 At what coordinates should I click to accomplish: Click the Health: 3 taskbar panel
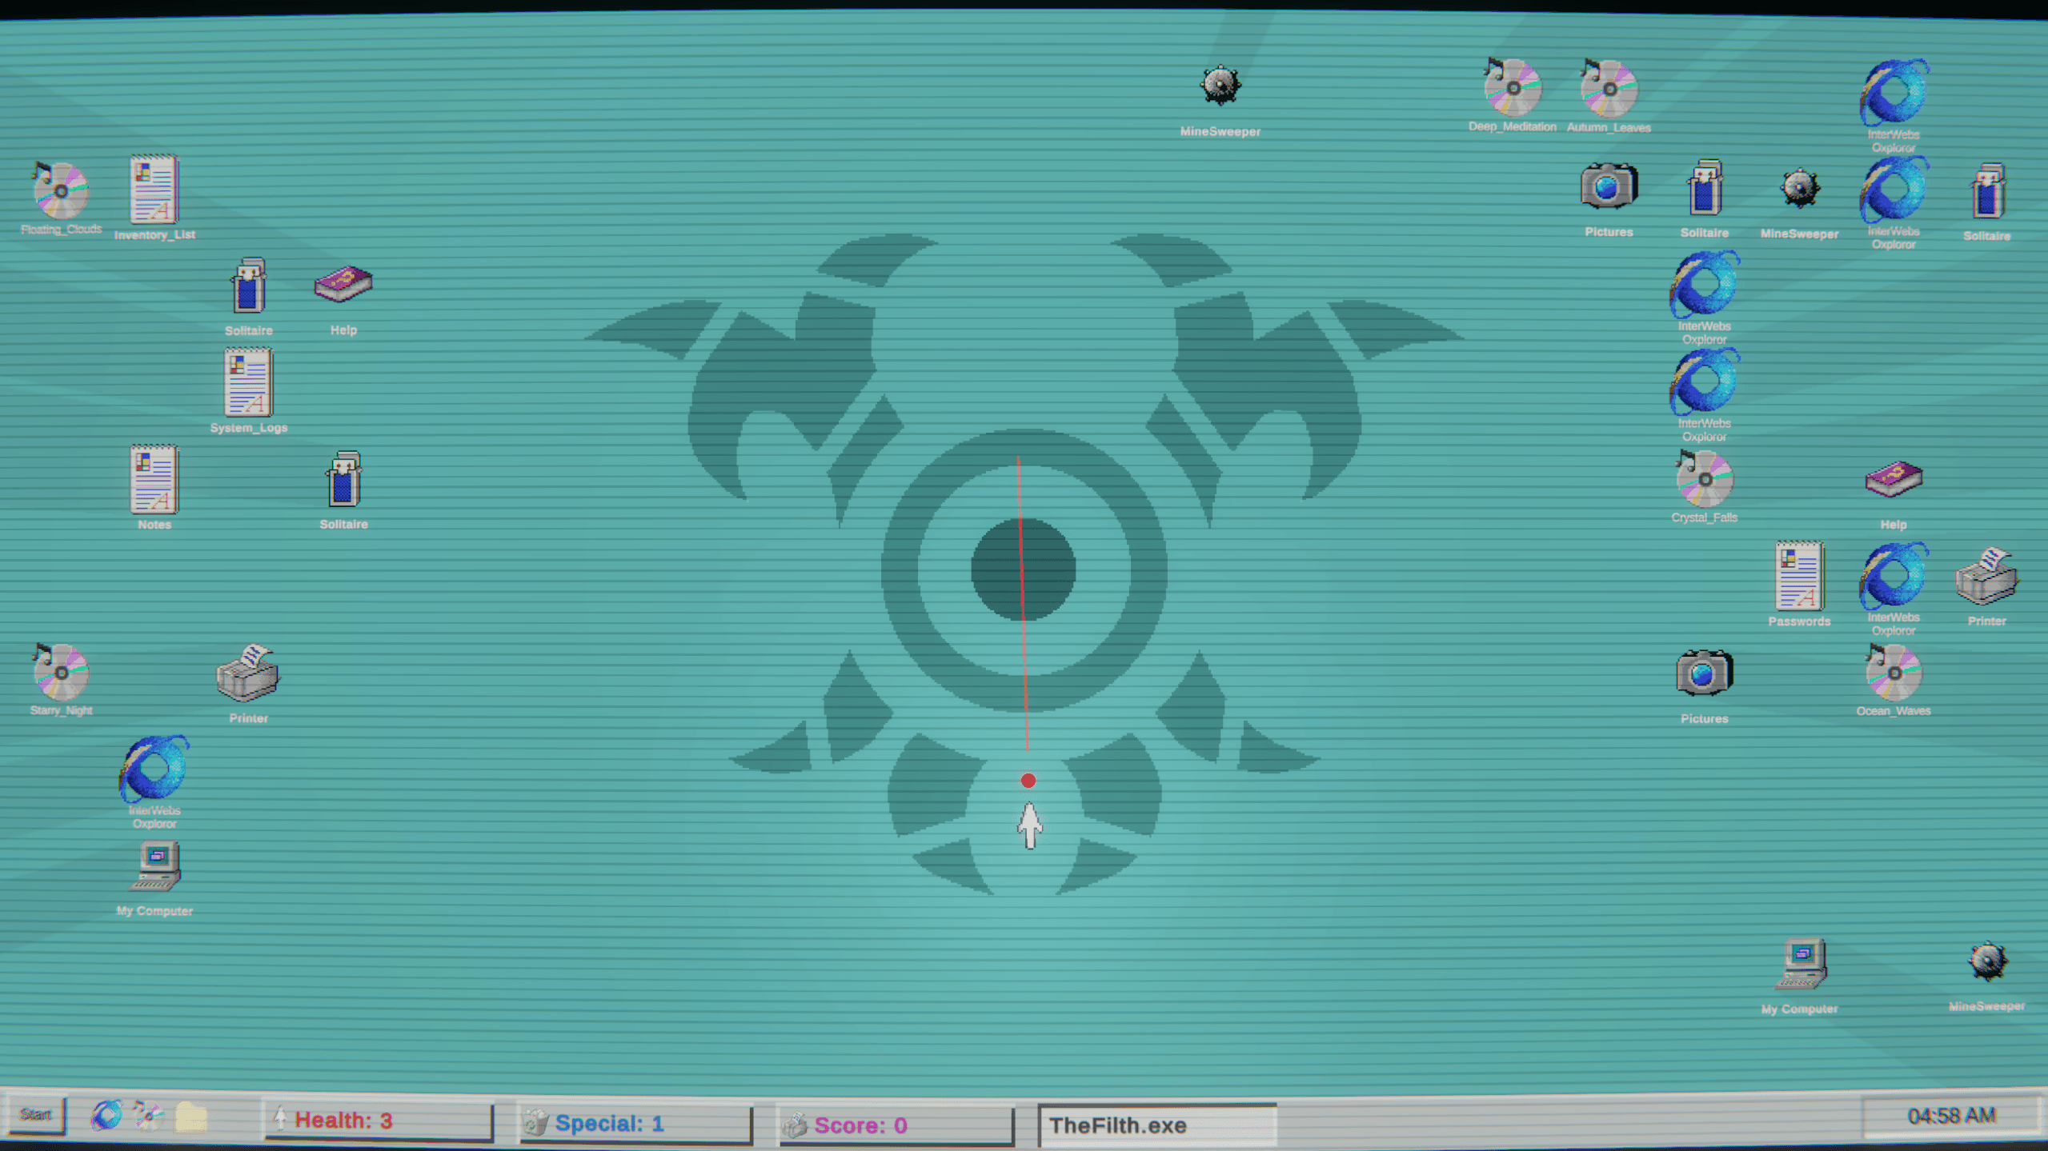pos(379,1121)
